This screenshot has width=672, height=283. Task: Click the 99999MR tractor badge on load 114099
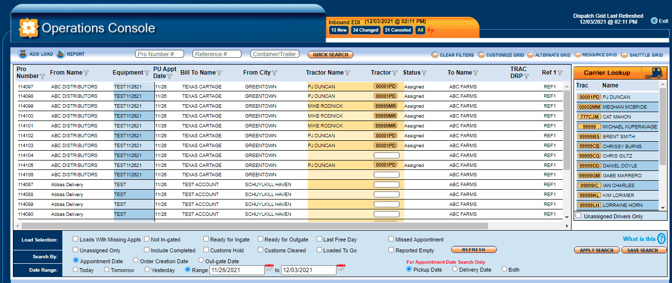coord(386,106)
